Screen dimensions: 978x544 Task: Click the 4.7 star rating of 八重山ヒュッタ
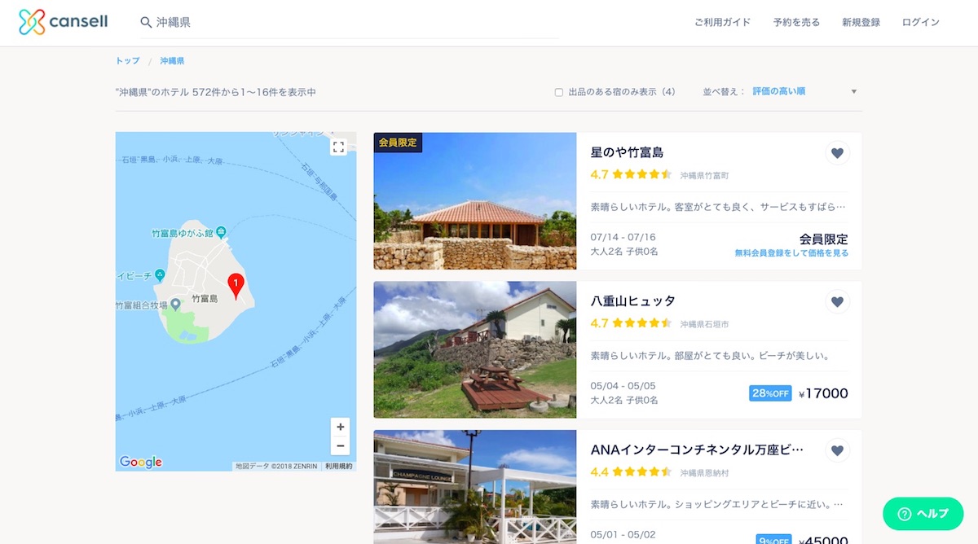pyautogui.click(x=630, y=323)
